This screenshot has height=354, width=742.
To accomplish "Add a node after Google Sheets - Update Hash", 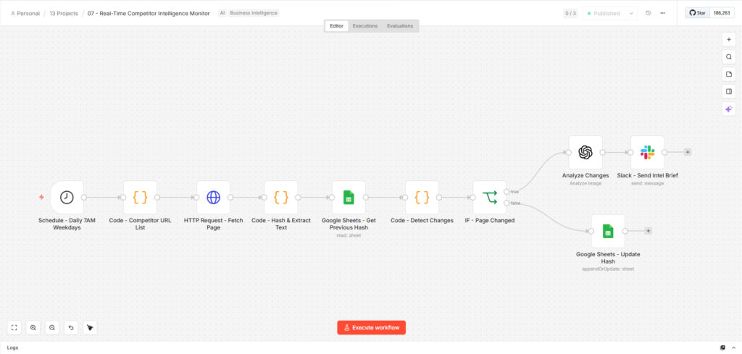I will click(649, 231).
